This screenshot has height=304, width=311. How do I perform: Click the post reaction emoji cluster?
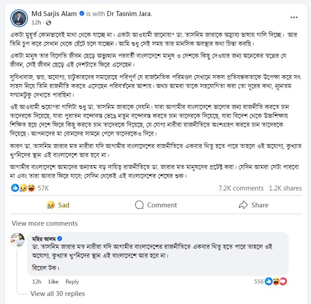tap(23, 188)
